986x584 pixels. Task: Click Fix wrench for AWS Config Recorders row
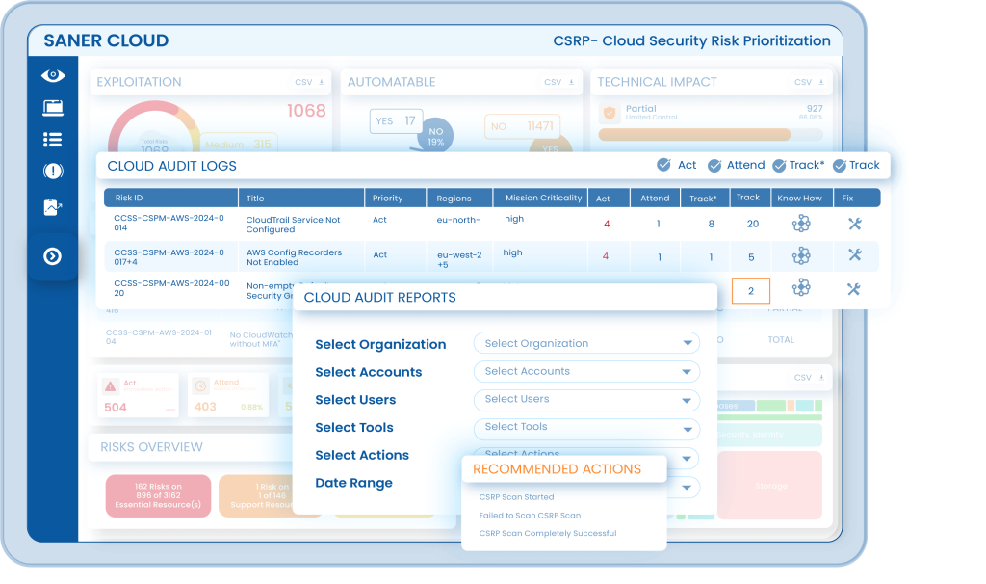853,255
